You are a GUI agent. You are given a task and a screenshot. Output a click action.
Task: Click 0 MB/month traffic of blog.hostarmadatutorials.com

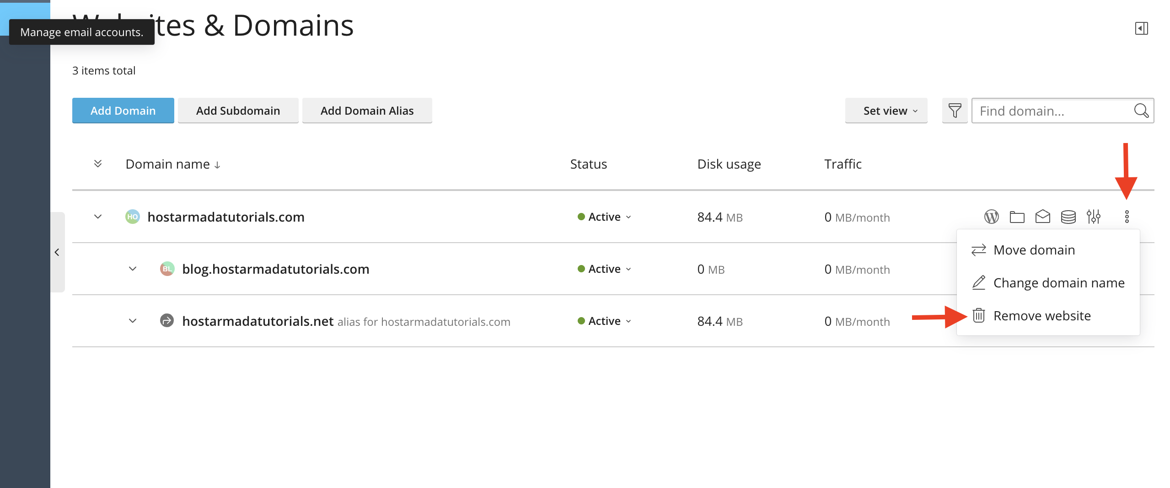pos(857,270)
